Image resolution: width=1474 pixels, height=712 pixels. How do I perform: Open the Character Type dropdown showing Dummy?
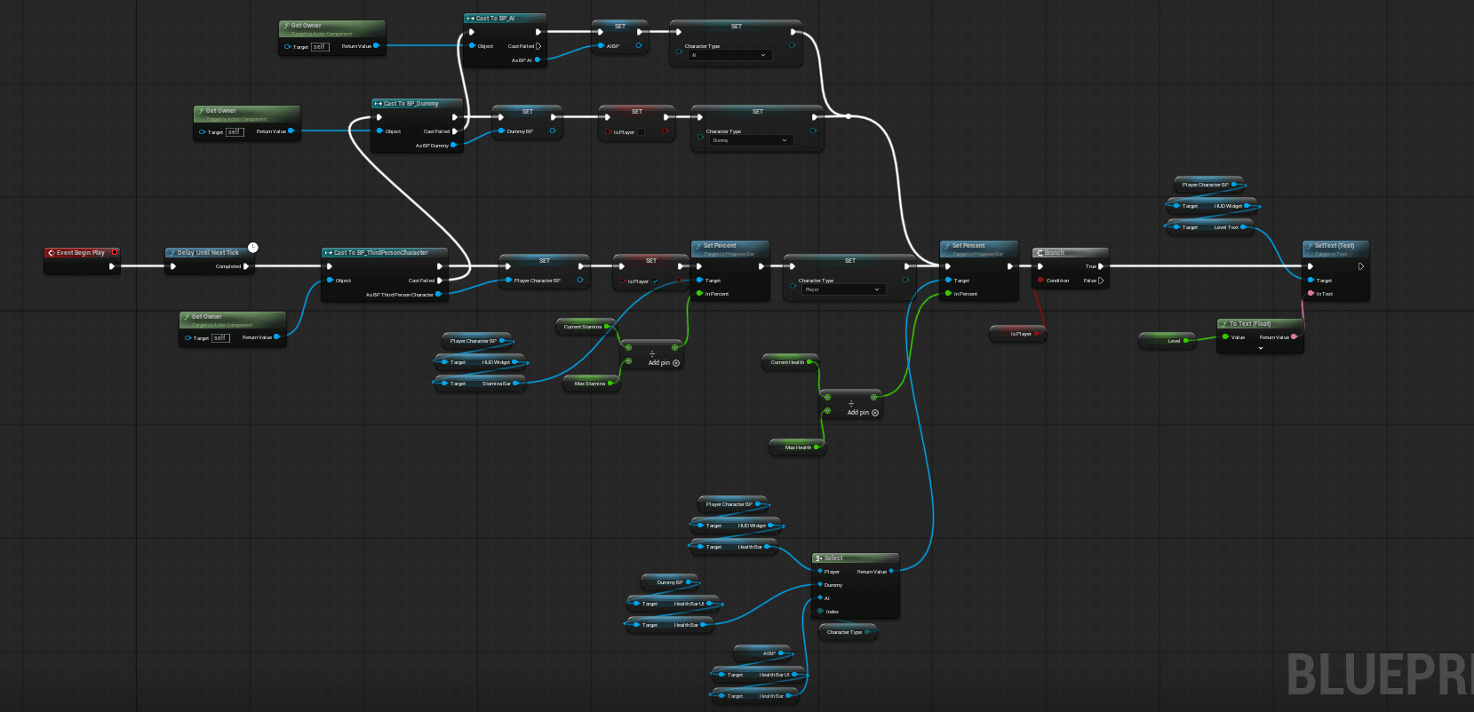click(751, 140)
